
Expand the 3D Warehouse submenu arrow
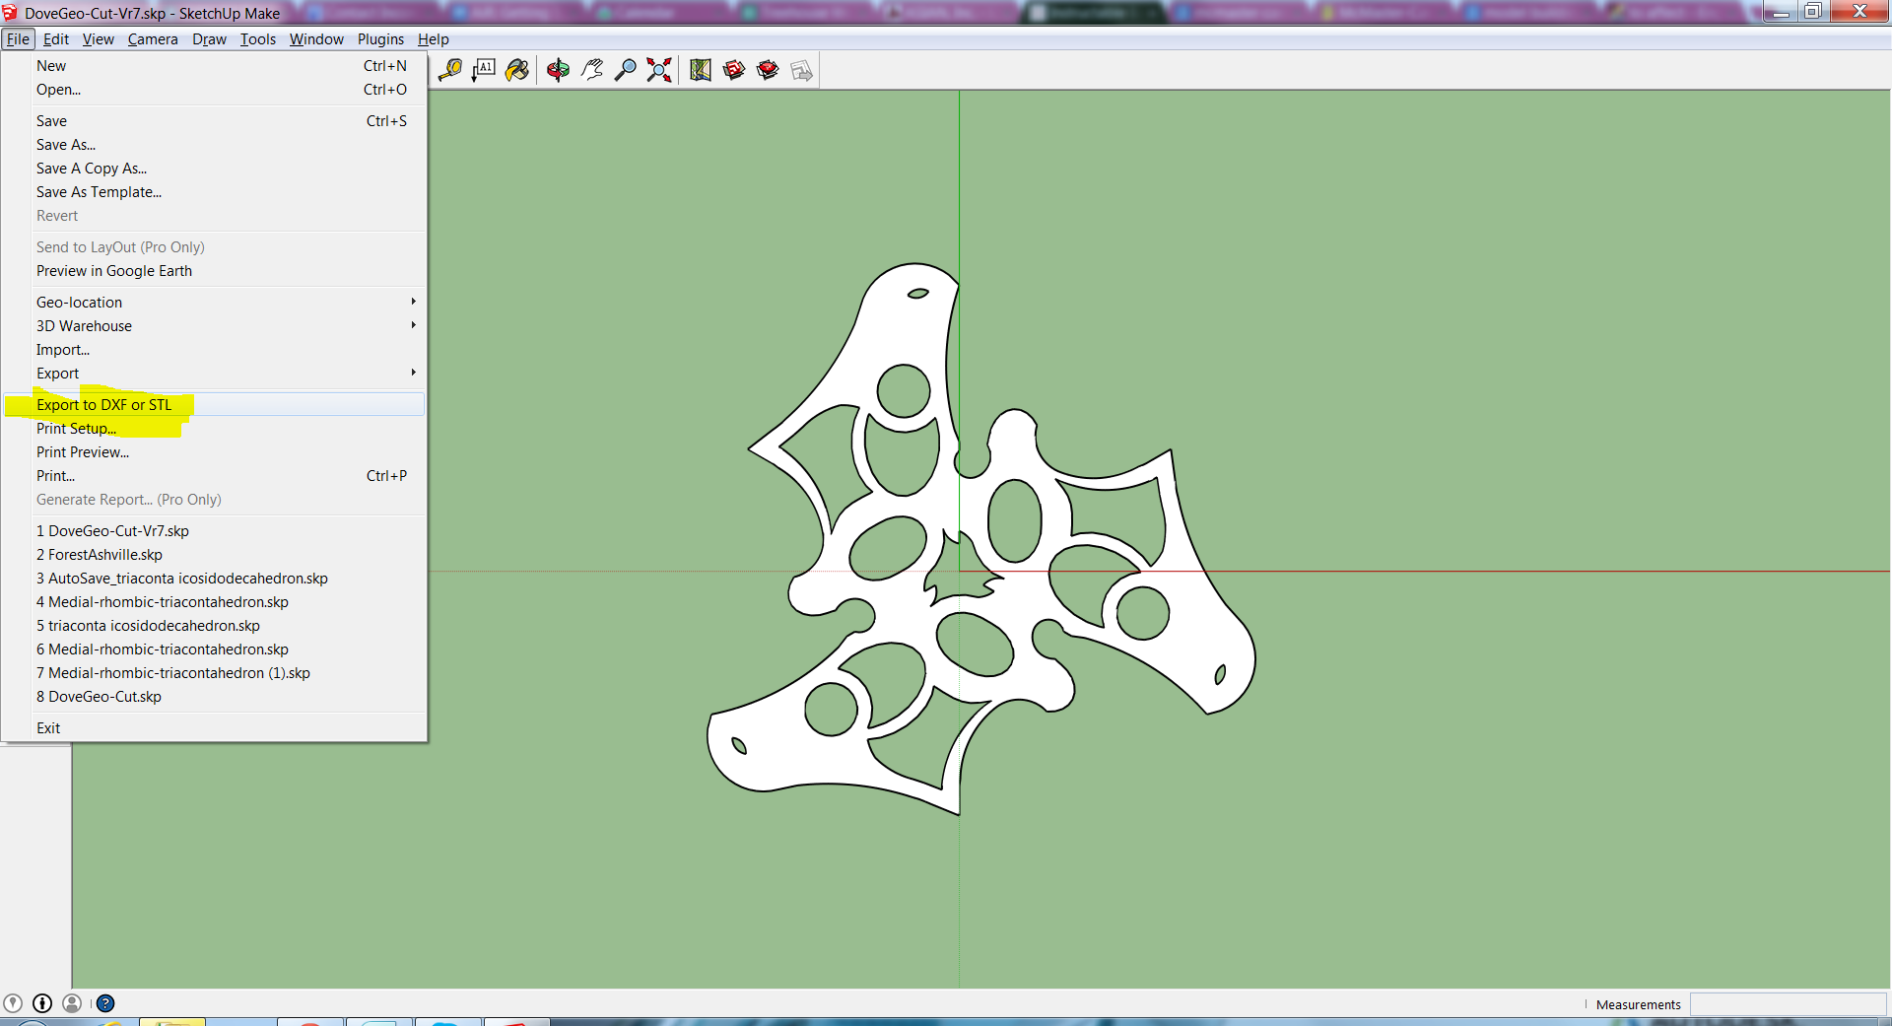(414, 325)
